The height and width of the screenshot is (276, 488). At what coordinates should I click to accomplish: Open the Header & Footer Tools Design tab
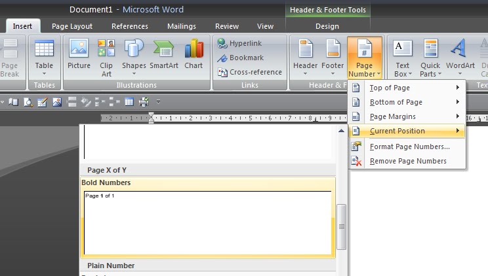[327, 26]
